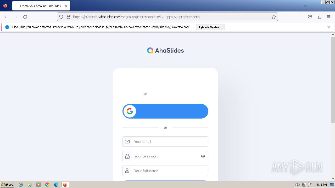Click the Firefox logo icon in title bar
The width and height of the screenshot is (335, 188).
(5, 5)
